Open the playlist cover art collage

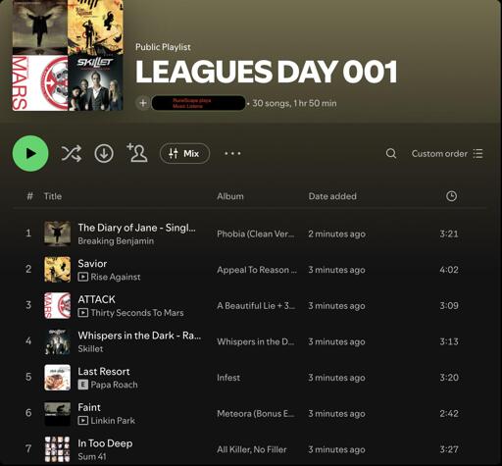[x=68, y=55]
